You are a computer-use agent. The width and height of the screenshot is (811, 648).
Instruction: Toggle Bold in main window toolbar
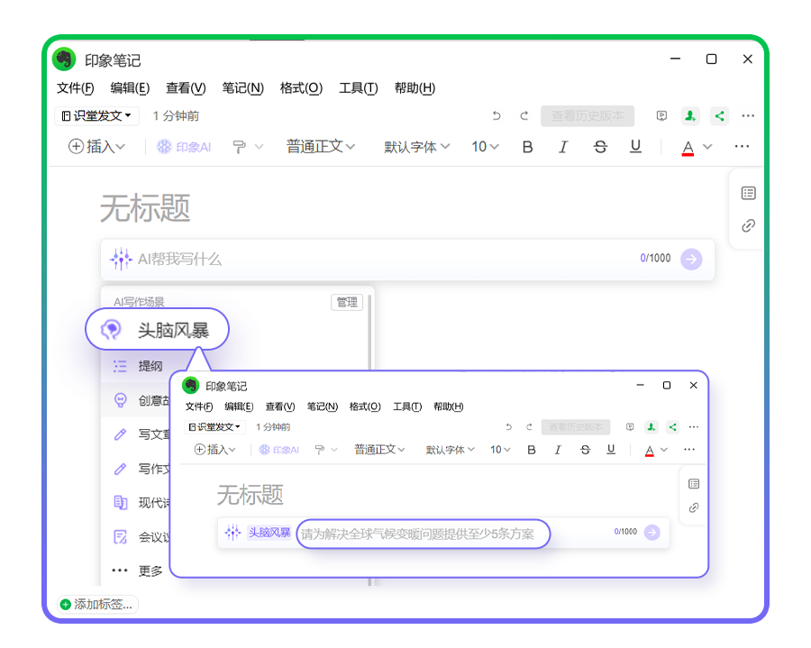click(527, 148)
